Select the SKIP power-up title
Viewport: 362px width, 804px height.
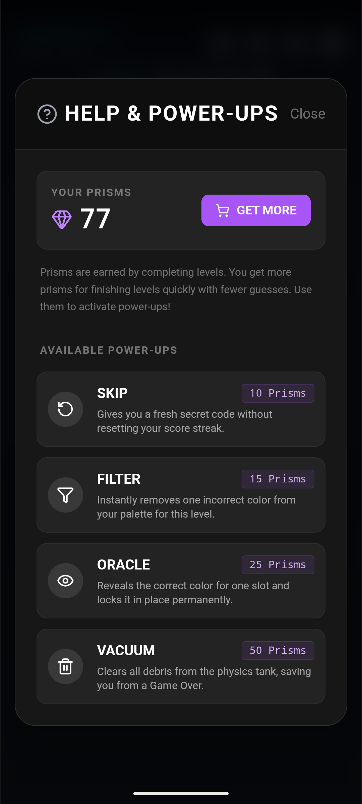tap(112, 393)
